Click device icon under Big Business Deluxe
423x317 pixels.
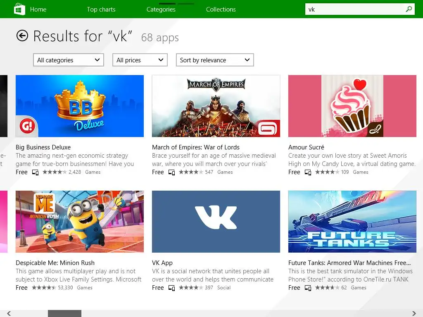tap(36, 172)
